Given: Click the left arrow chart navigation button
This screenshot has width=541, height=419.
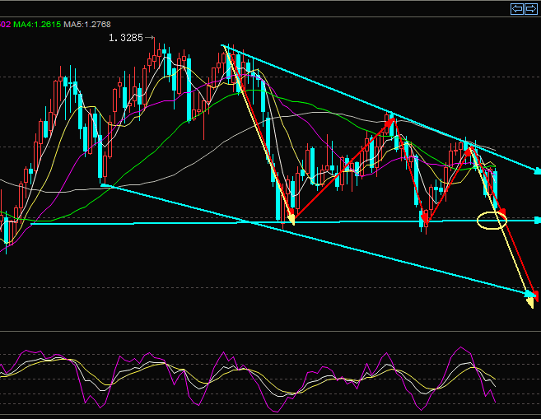Looking at the screenshot, I should pyautogui.click(x=517, y=9).
